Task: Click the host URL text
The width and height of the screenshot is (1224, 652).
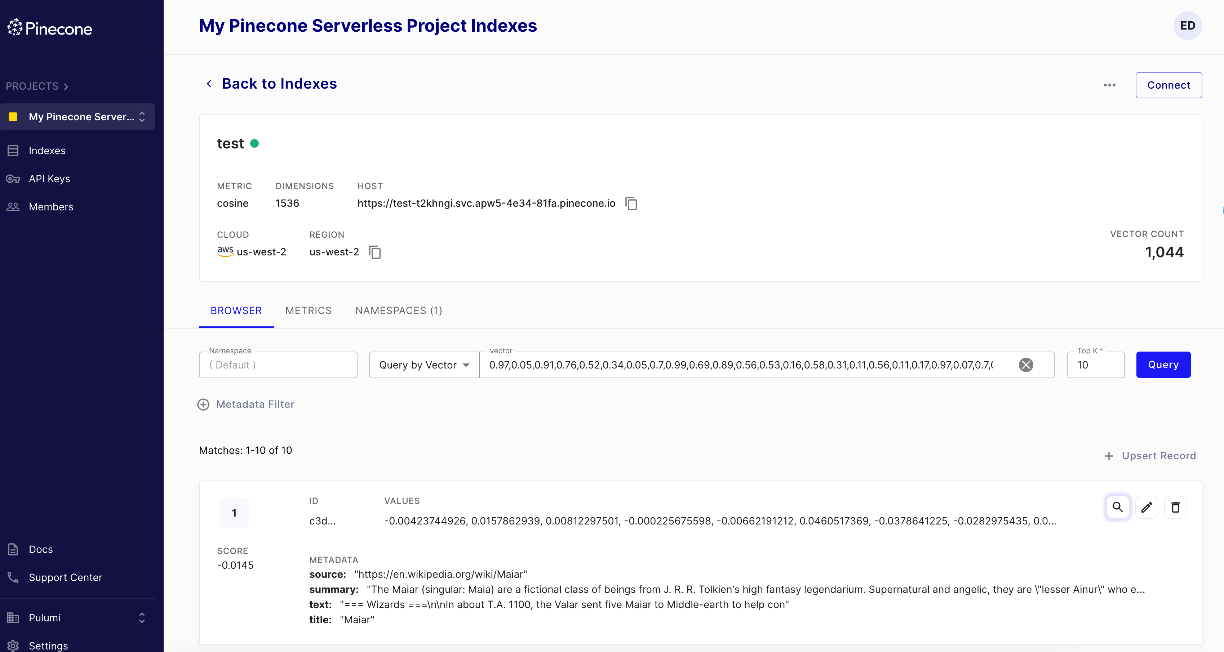Action: [x=486, y=203]
